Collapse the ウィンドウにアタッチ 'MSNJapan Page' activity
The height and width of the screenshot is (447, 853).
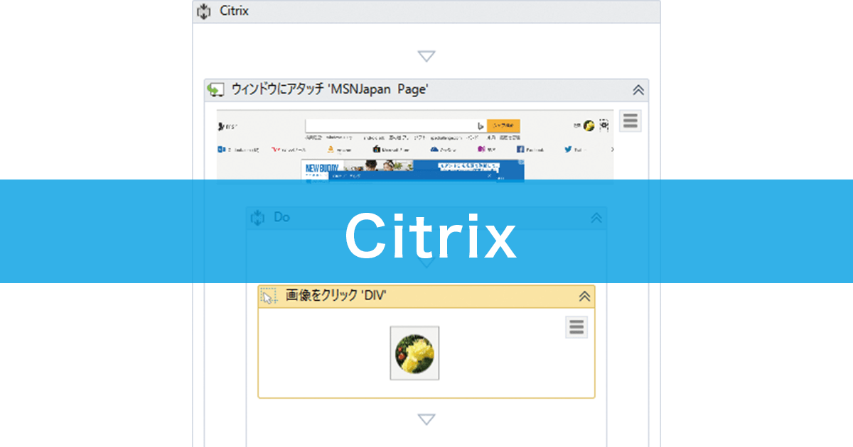point(638,90)
